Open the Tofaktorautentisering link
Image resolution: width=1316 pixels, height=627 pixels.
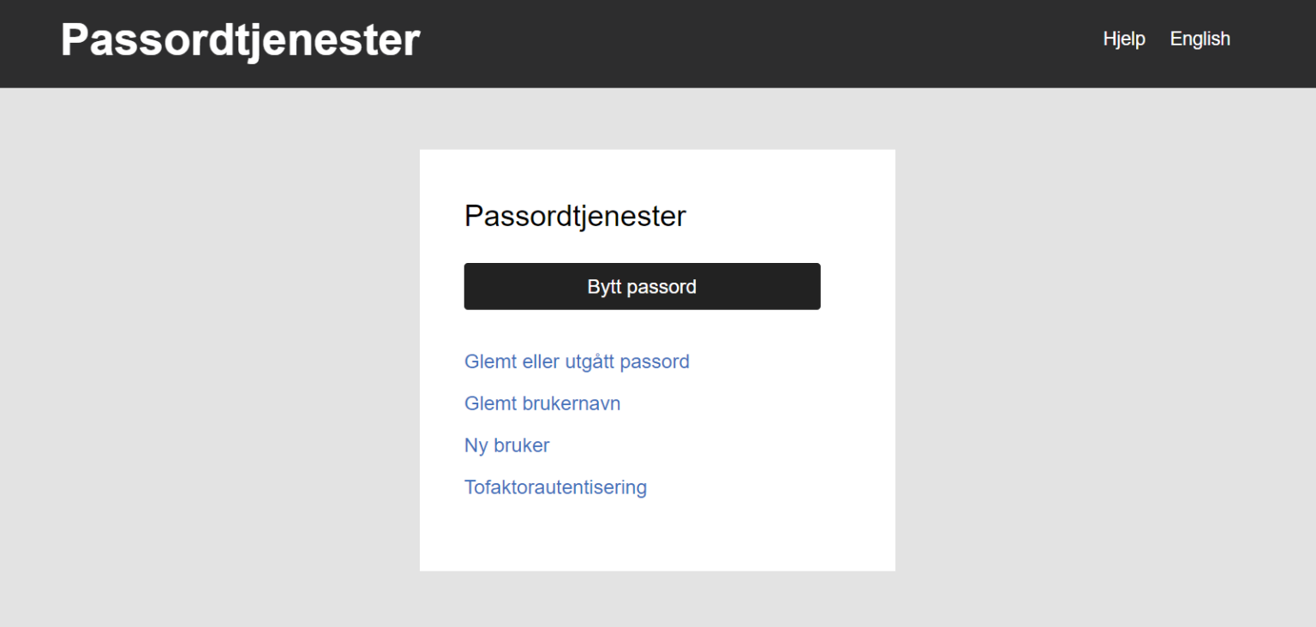click(x=555, y=487)
